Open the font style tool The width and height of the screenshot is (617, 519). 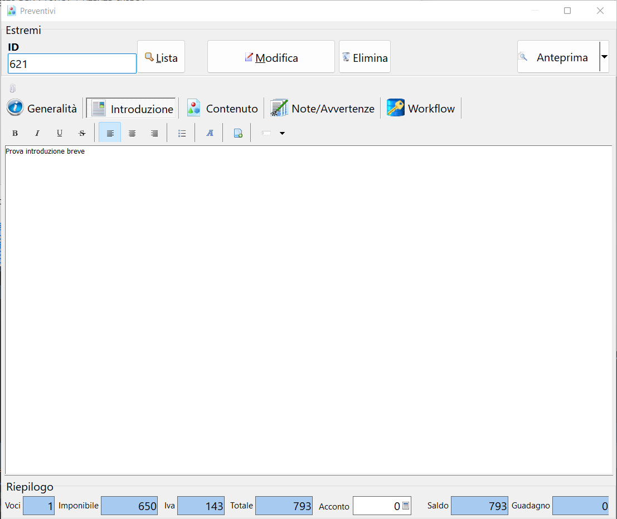(210, 133)
